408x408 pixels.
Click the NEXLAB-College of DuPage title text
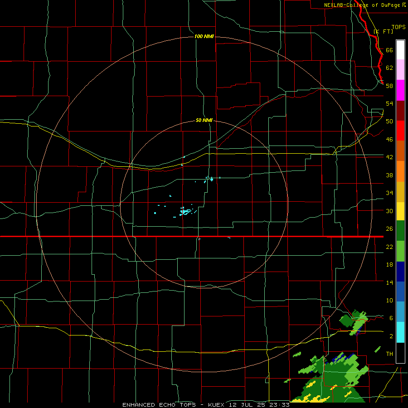pyautogui.click(x=365, y=5)
